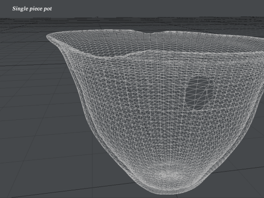Viewport: 264px width, 198px height.
Task: Select the dense mesh convergence at pot bottom
Action: click(170, 175)
